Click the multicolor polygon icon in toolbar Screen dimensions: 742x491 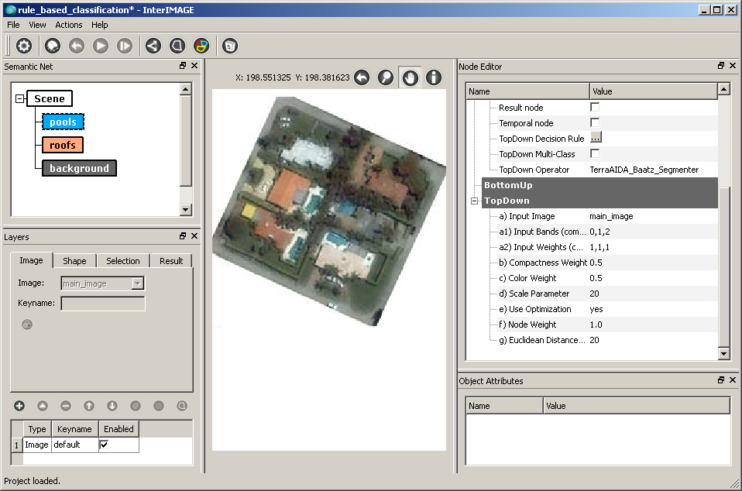click(x=201, y=46)
